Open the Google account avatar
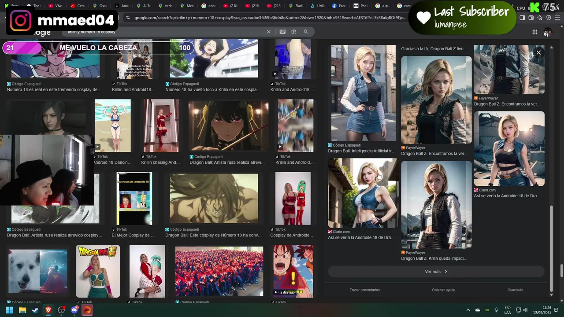 pyautogui.click(x=547, y=32)
